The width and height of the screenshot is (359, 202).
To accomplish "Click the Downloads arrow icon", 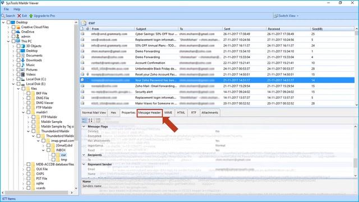I will tap(23, 60).
